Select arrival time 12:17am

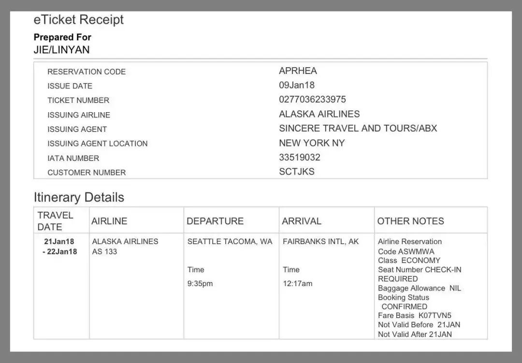click(297, 284)
